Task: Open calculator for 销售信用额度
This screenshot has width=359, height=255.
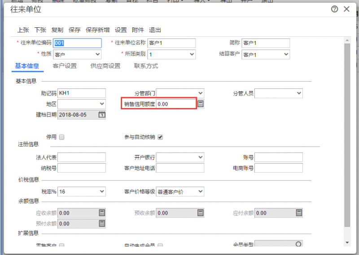Action: (x=201, y=104)
